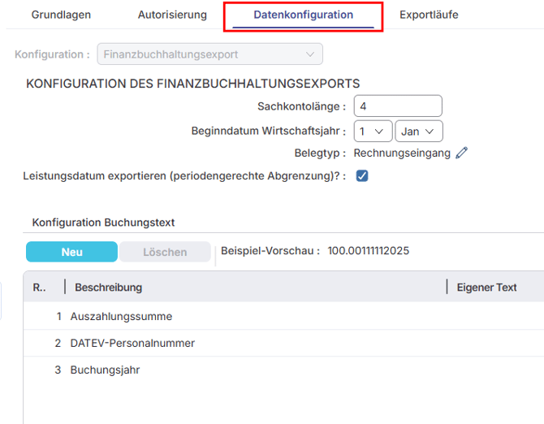
Task: Select the Datenkonfiguration tab
Action: pos(303,15)
